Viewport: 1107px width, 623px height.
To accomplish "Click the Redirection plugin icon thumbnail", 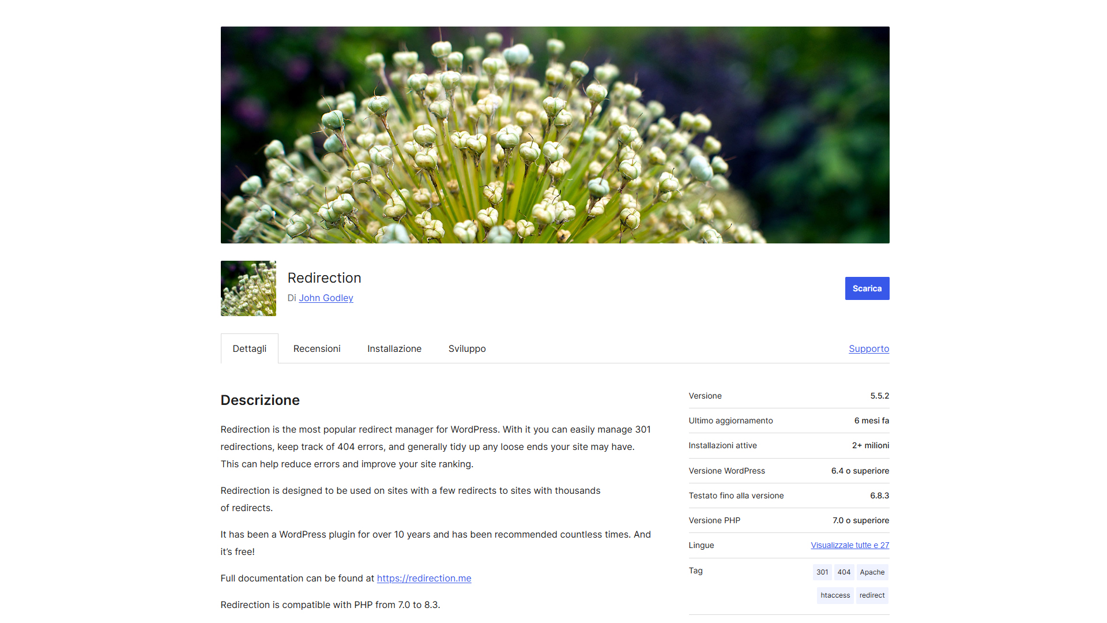I will [x=248, y=288].
